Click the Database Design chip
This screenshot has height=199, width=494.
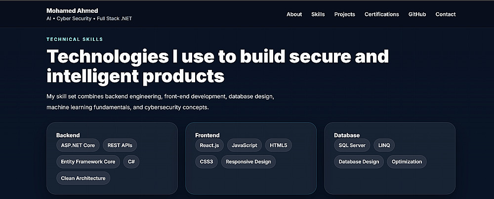[x=359, y=162]
